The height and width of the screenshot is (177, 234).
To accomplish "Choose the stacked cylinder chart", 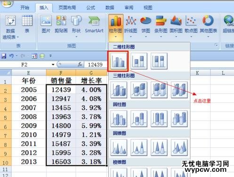I will [139, 119].
